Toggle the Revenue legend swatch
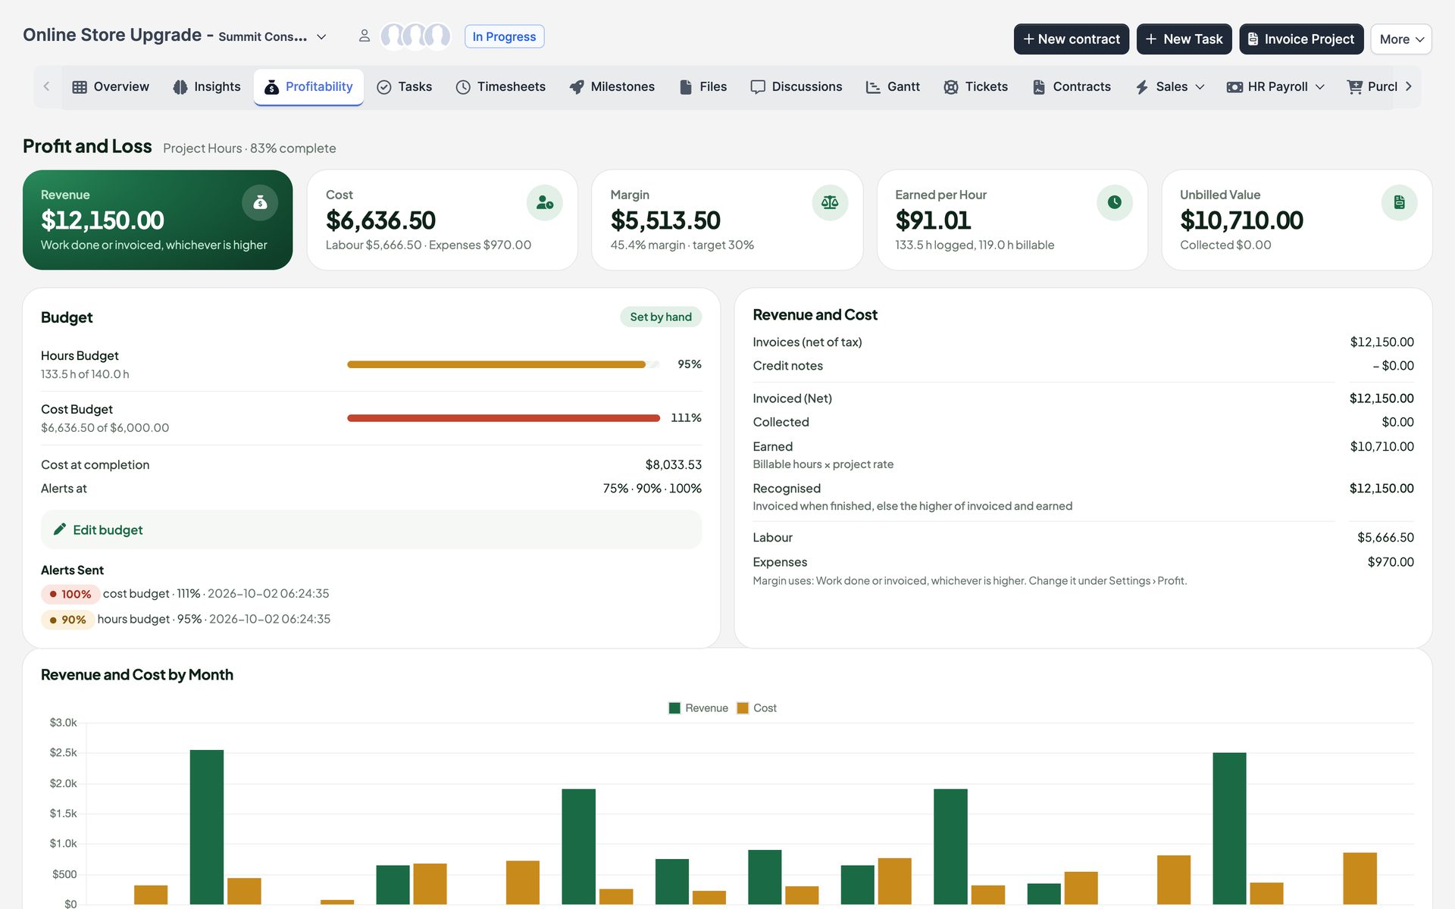 pos(674,708)
